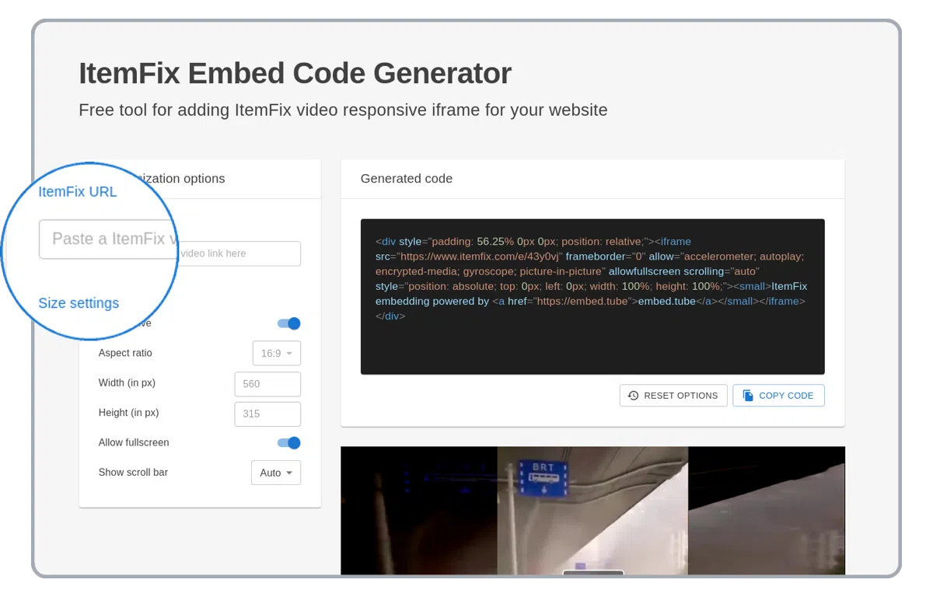
Task: Click the itemfix.com URL in the code
Action: point(478,257)
